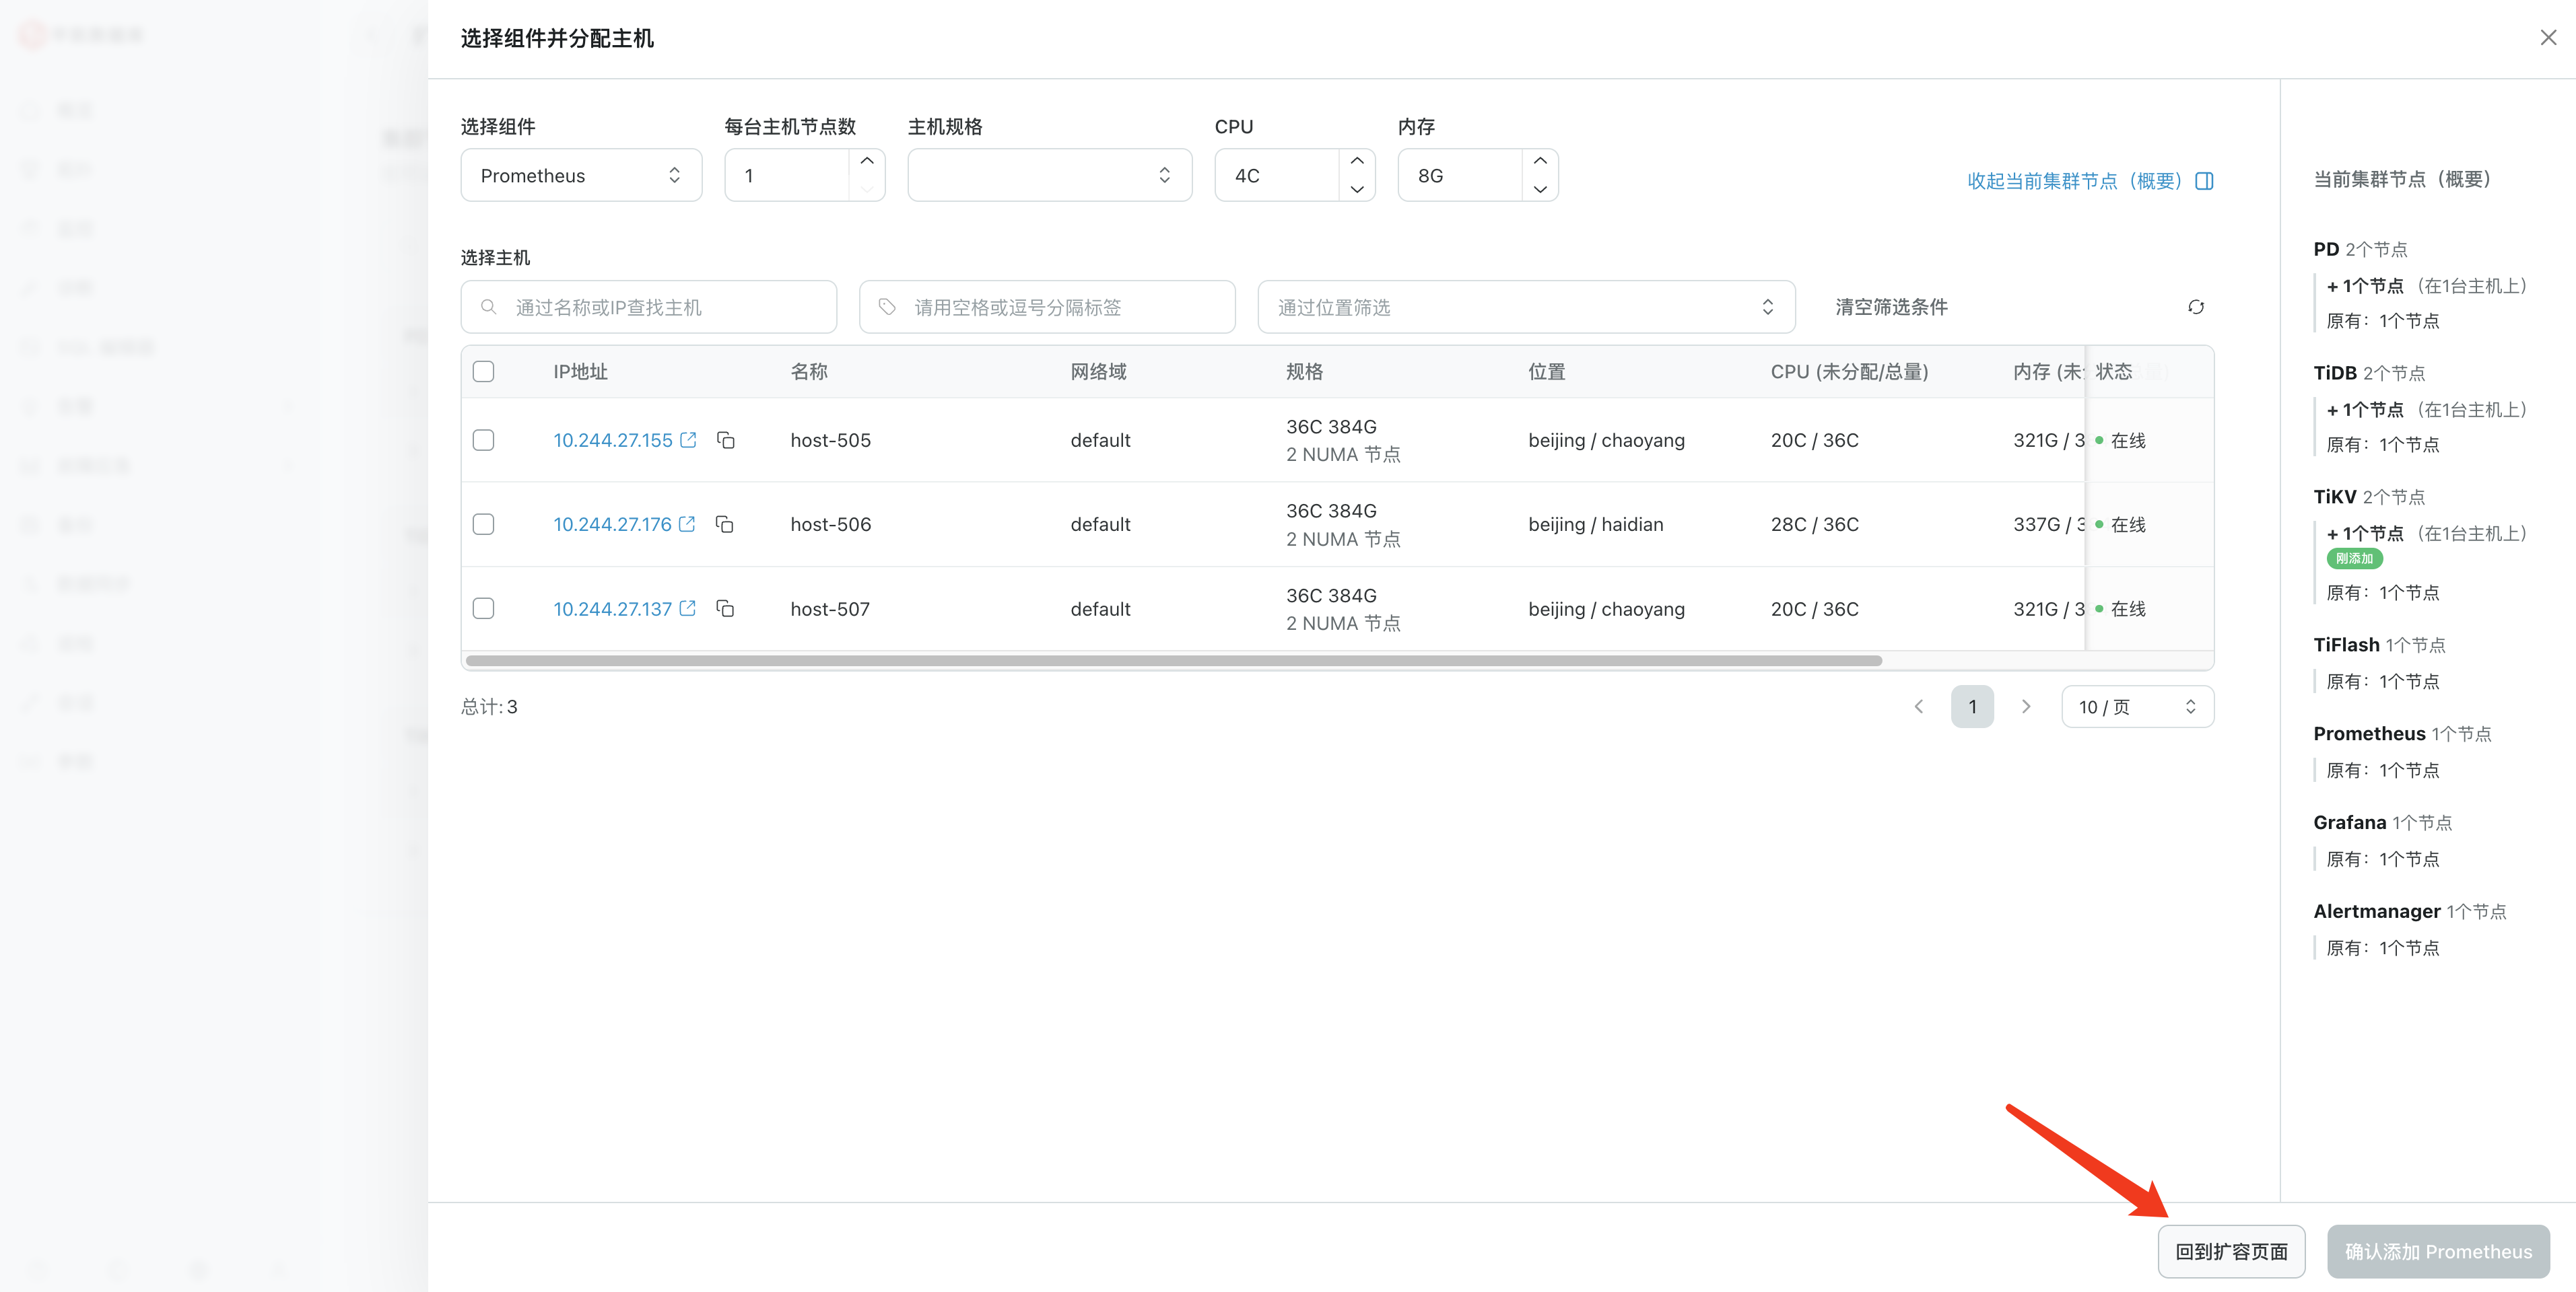Click 清空筛选条件 to clear filters
The height and width of the screenshot is (1292, 2576).
click(x=1891, y=307)
